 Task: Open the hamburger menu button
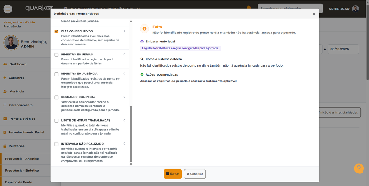pos(8,9)
